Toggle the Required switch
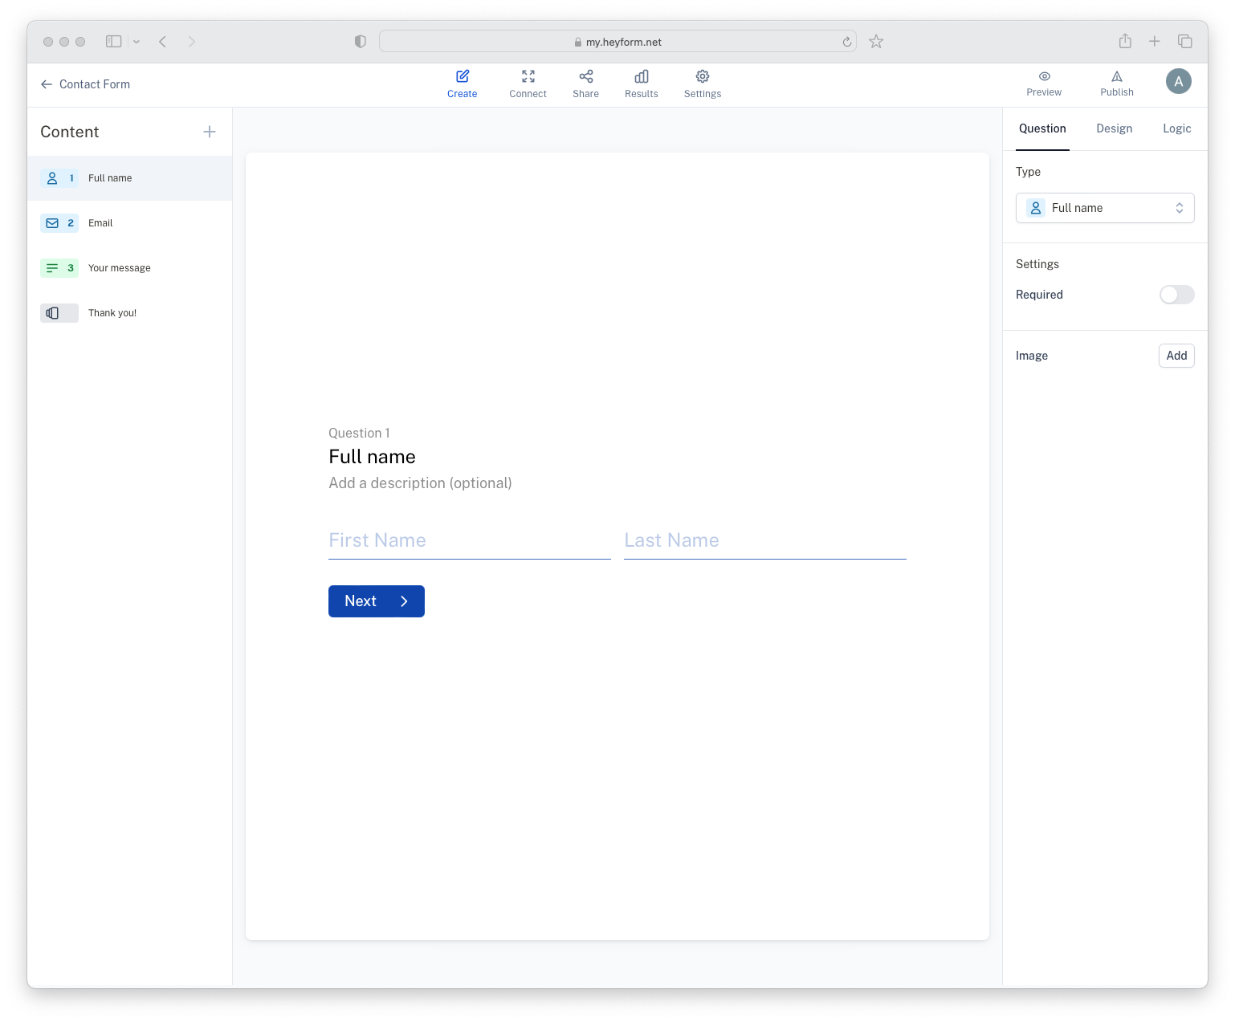The height and width of the screenshot is (1022, 1235). pos(1177,295)
